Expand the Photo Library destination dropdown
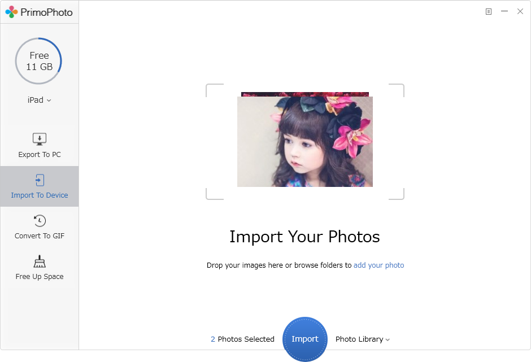This screenshot has height=362, width=531. [x=363, y=339]
